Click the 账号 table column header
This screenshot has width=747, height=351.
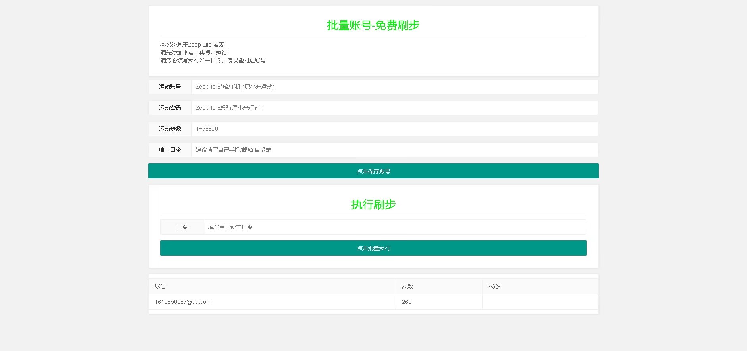(x=160, y=286)
